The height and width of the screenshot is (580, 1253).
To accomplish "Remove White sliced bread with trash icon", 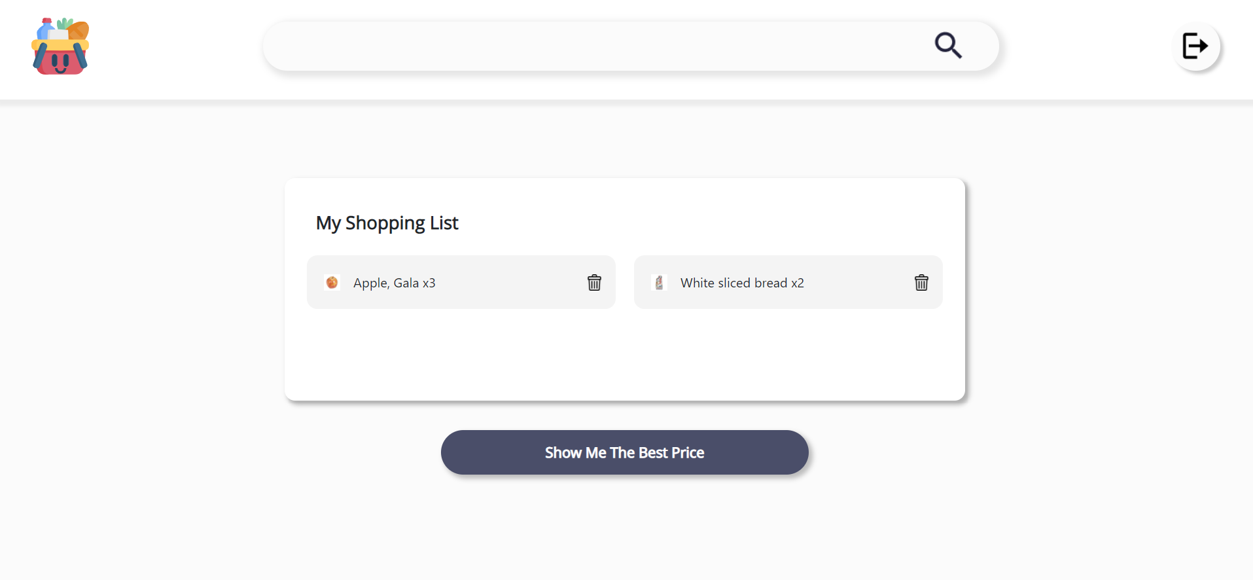I will coord(921,282).
